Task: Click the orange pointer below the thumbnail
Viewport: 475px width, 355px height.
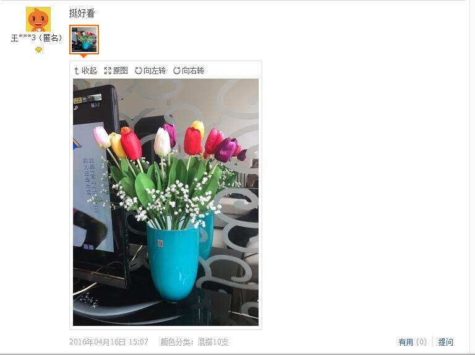Action: click(x=83, y=56)
